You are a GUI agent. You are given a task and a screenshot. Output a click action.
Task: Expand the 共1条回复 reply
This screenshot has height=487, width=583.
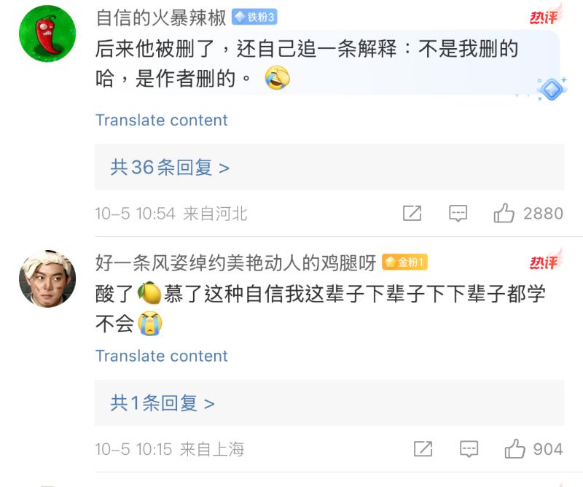(x=162, y=403)
